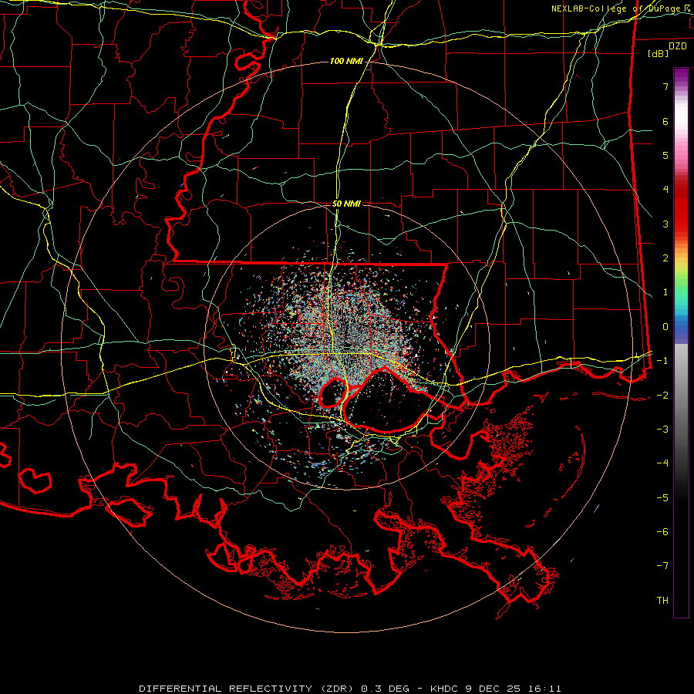Viewport: 694px width, 694px height.
Task: Click "(ZDR)" in the bottom caption
Action: click(x=336, y=689)
